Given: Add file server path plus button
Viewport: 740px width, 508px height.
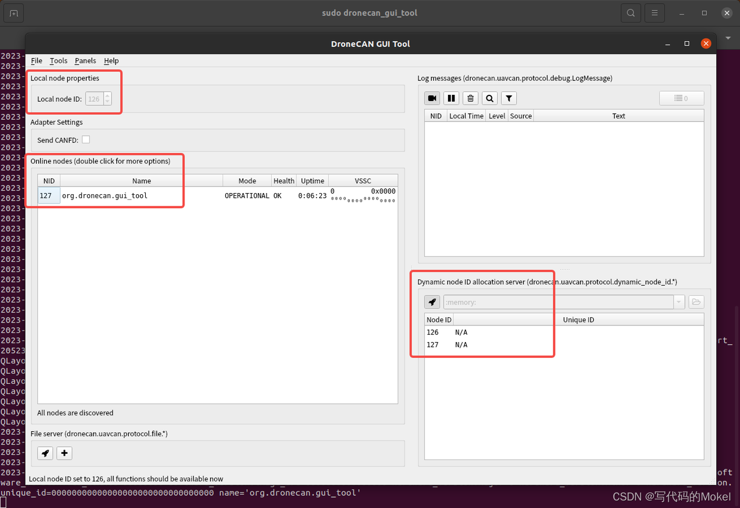Looking at the screenshot, I should (x=64, y=453).
